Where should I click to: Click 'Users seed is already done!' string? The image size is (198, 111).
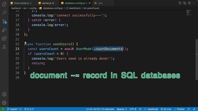pyautogui.click(x=83, y=59)
